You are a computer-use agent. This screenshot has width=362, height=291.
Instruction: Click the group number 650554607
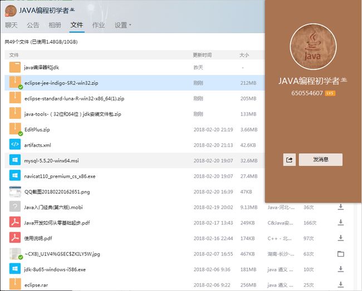pyautogui.click(x=307, y=93)
